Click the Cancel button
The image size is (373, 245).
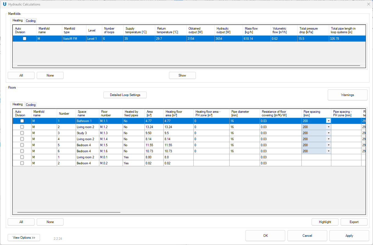(307, 236)
